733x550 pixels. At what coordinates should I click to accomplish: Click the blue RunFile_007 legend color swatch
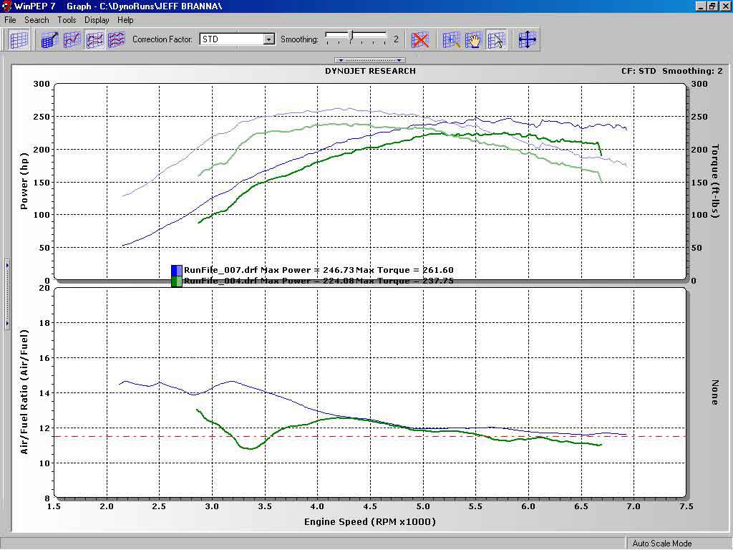177,270
